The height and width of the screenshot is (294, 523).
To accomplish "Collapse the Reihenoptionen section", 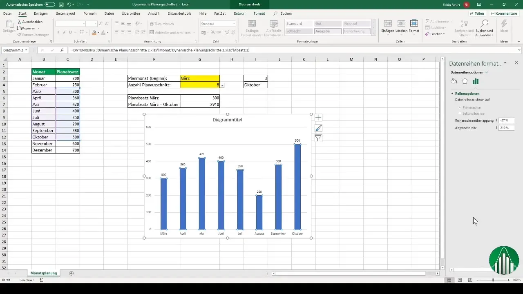I will coord(452,94).
